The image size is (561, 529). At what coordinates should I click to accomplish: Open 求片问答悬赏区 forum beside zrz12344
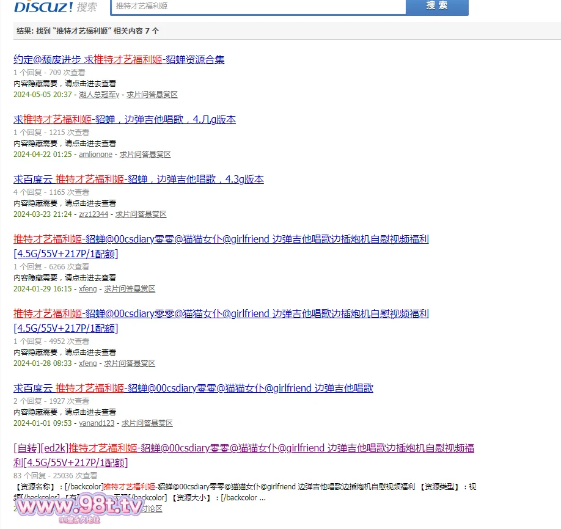click(x=141, y=214)
